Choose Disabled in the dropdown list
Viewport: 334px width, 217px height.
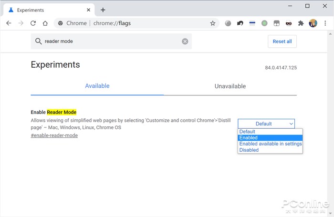(270, 150)
